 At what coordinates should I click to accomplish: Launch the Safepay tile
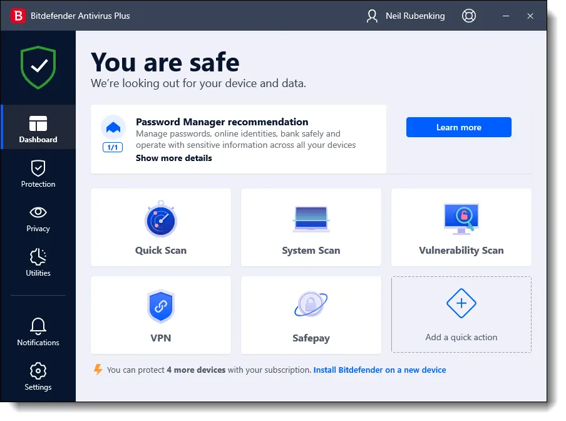tap(311, 315)
